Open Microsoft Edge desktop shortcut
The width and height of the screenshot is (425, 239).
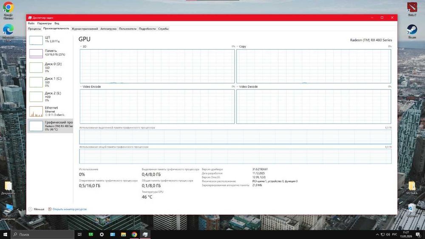[x=8, y=33]
